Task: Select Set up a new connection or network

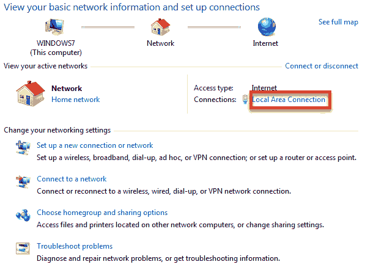Action: point(95,145)
